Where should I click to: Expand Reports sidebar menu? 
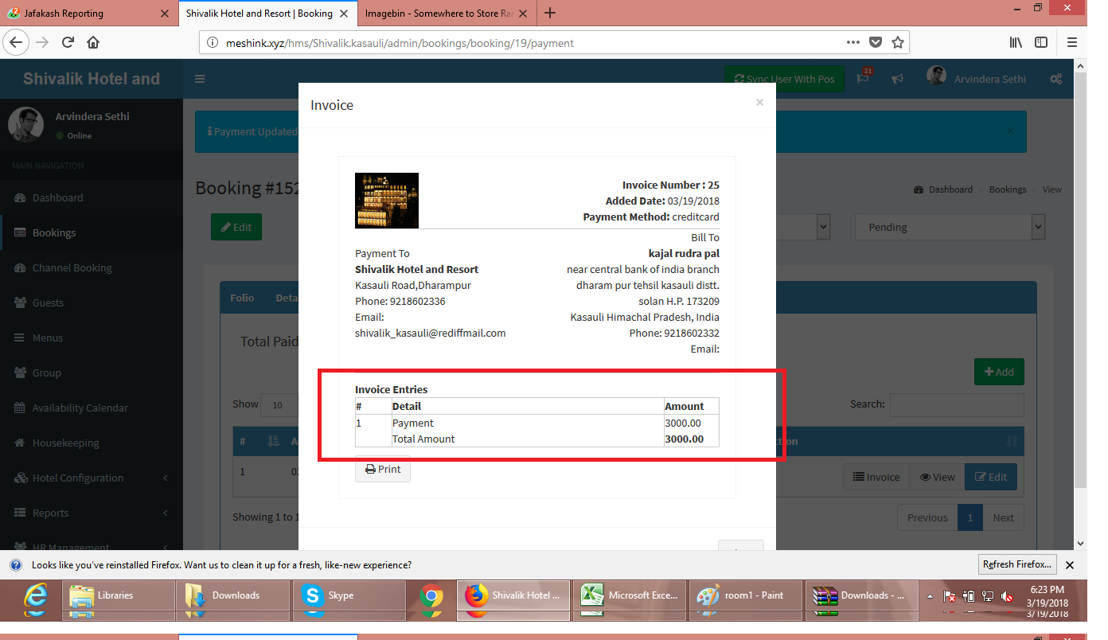coord(92,513)
